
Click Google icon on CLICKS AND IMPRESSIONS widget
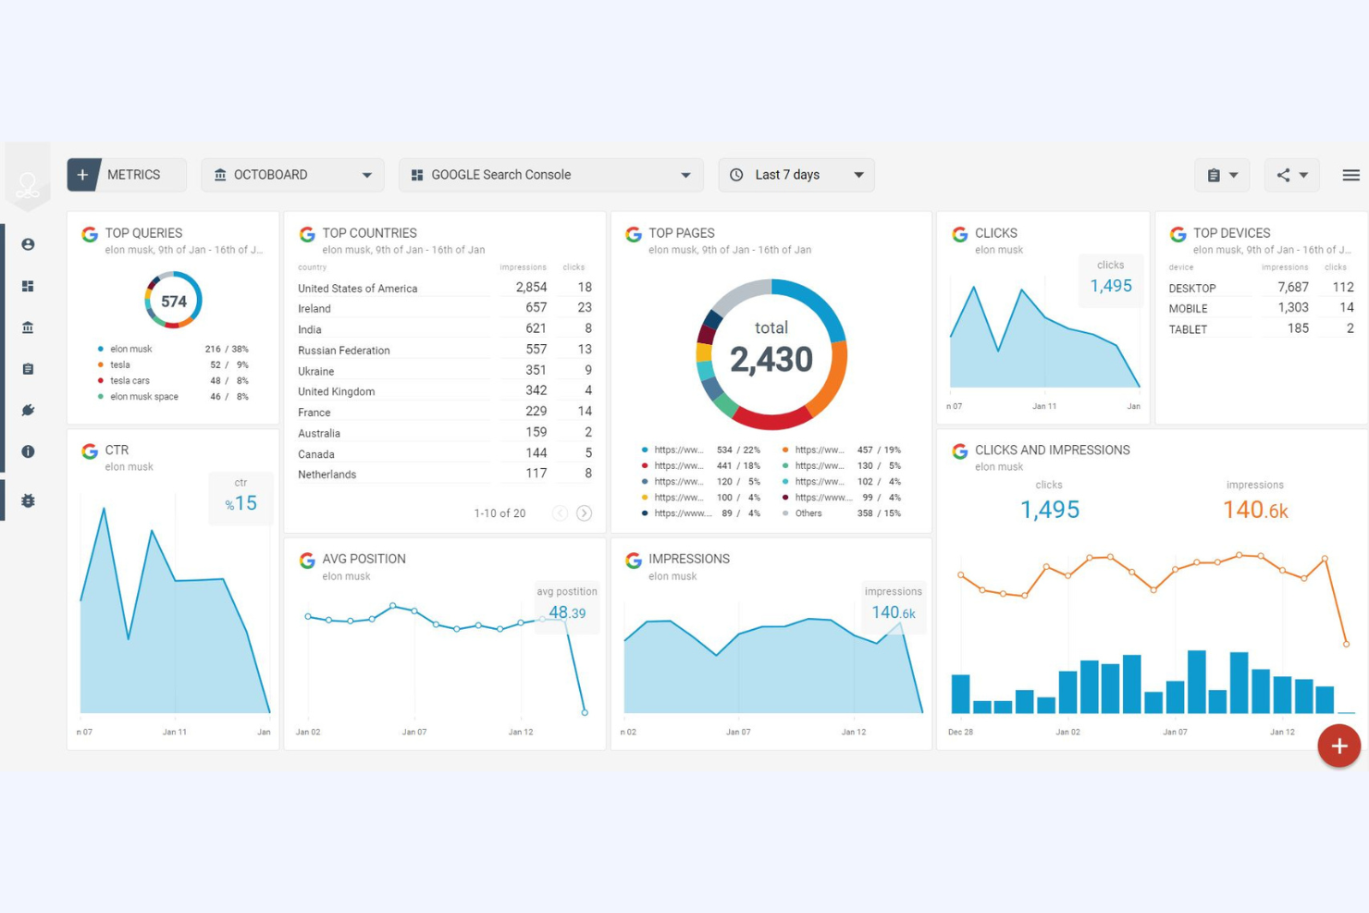point(960,451)
